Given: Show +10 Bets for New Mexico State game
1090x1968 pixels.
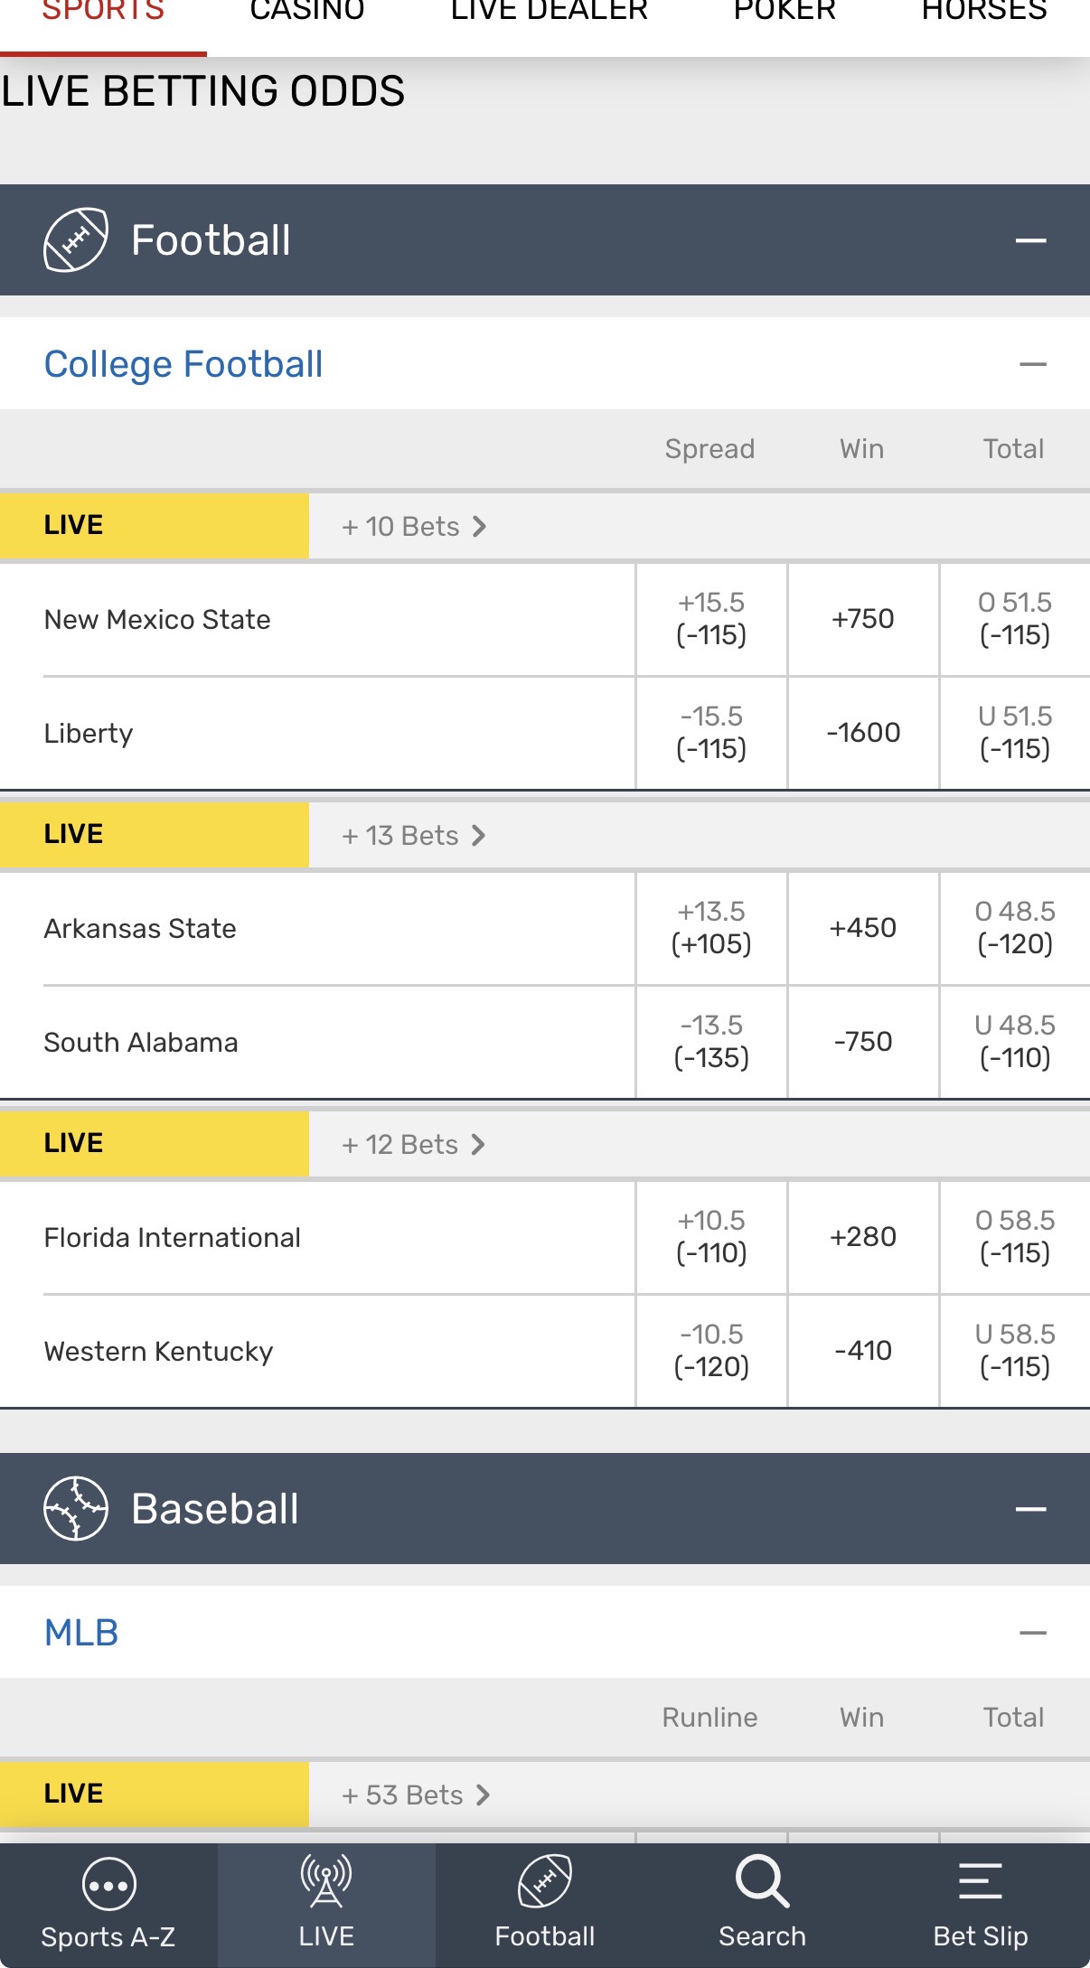Looking at the screenshot, I should click(414, 527).
